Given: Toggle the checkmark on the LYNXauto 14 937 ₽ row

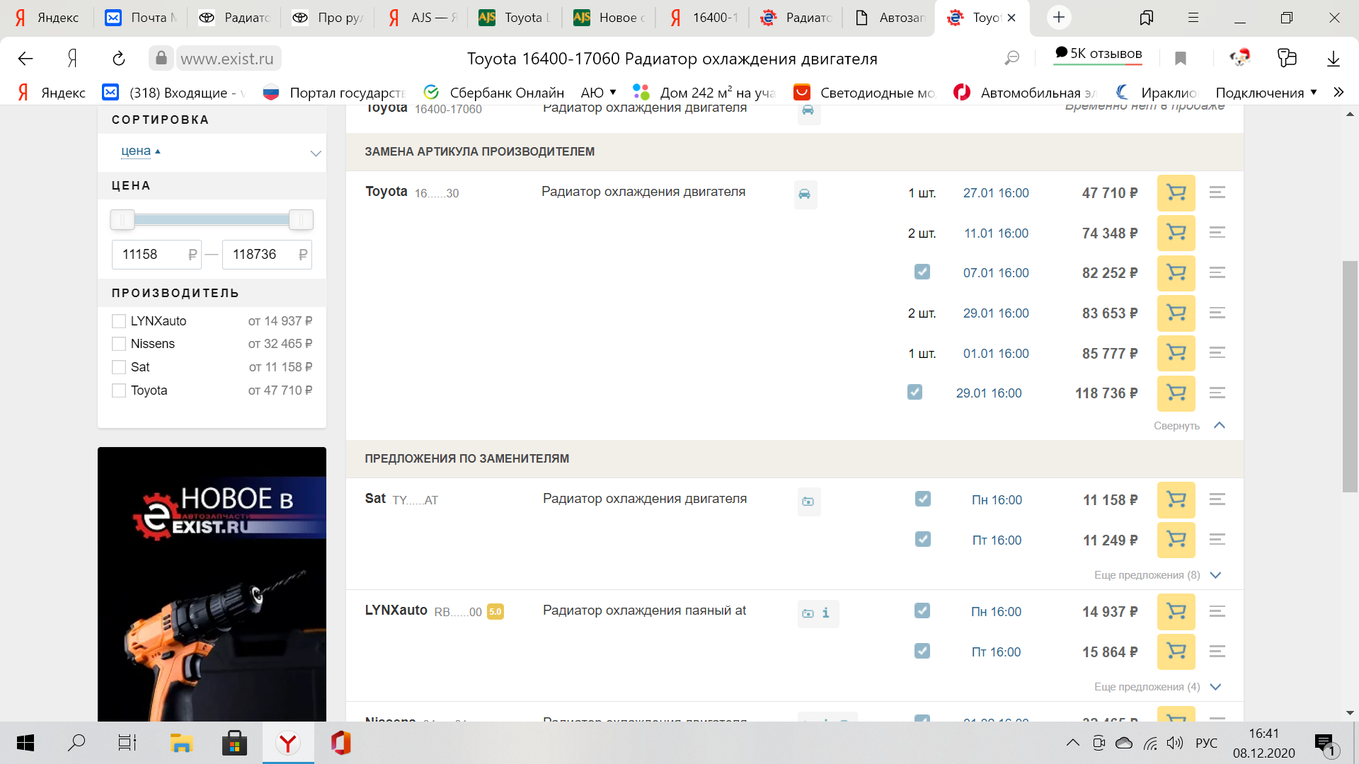Looking at the screenshot, I should click(922, 610).
